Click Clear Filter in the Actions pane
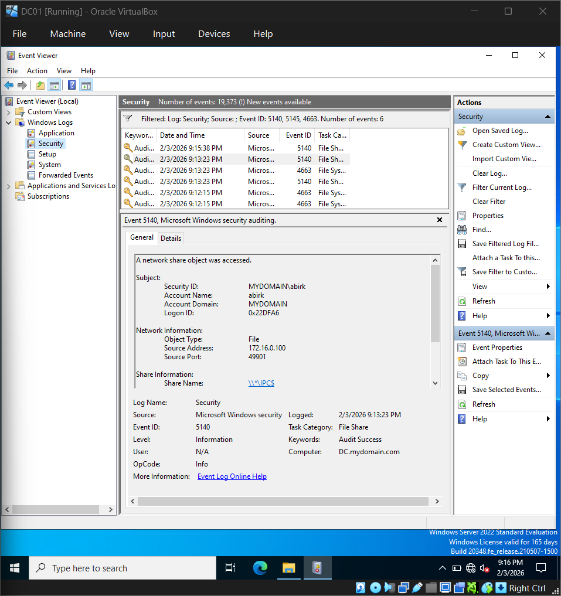 [489, 202]
